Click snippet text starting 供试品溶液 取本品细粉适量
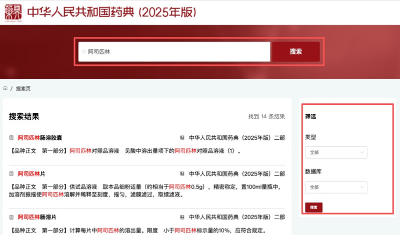 pos(145,191)
